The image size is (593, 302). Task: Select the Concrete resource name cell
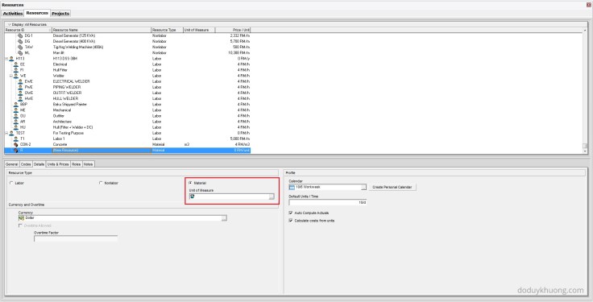[60, 144]
